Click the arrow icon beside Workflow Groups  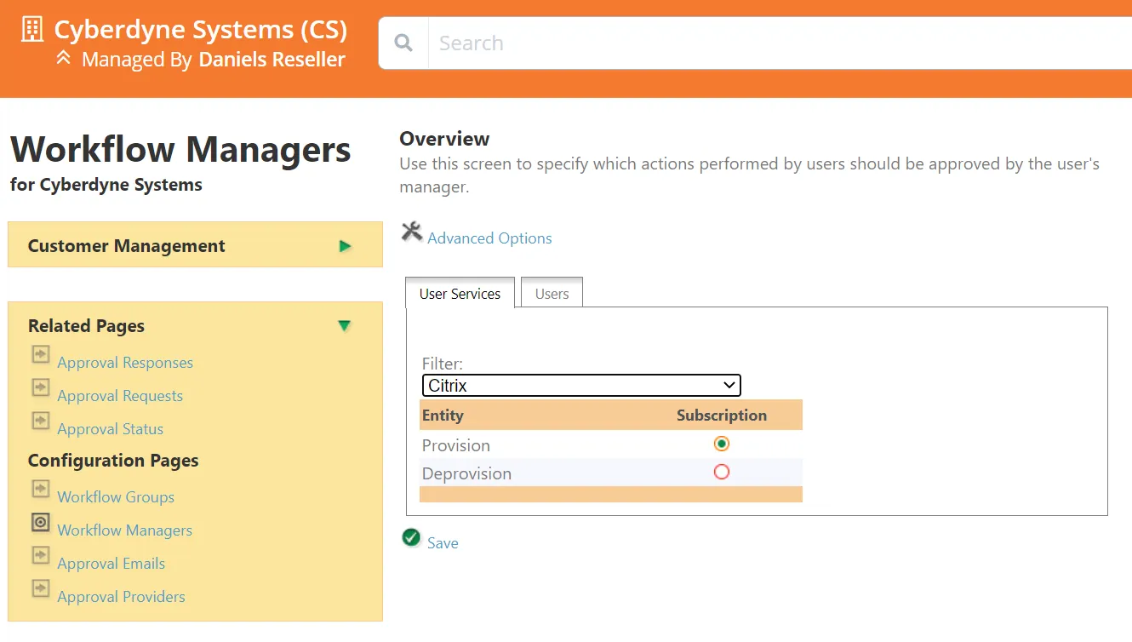pyautogui.click(x=40, y=489)
